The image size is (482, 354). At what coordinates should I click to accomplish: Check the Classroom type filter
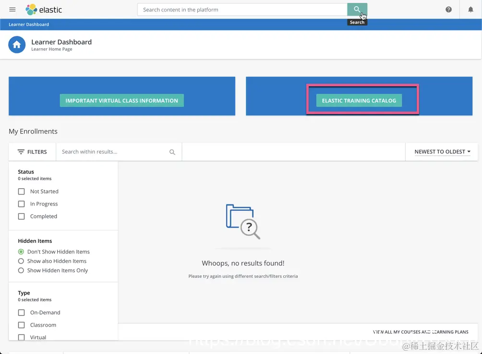point(21,325)
